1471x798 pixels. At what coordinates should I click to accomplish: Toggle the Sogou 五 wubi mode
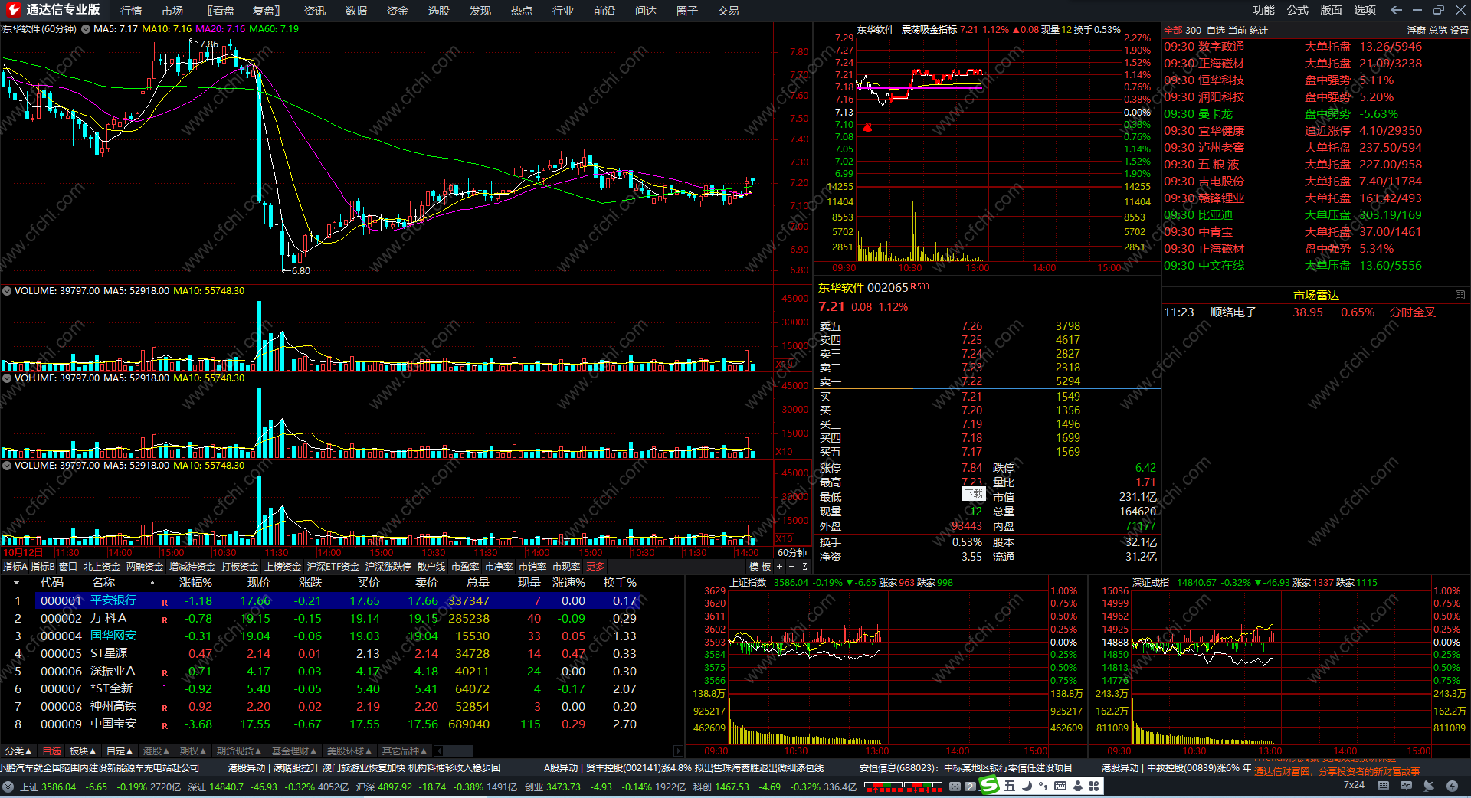(x=1010, y=786)
